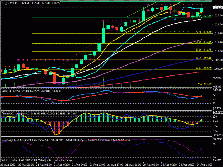Screen dimensions: 223x167
Task: Click the 1023.70 price axis label
Action: click(x=218, y=25)
